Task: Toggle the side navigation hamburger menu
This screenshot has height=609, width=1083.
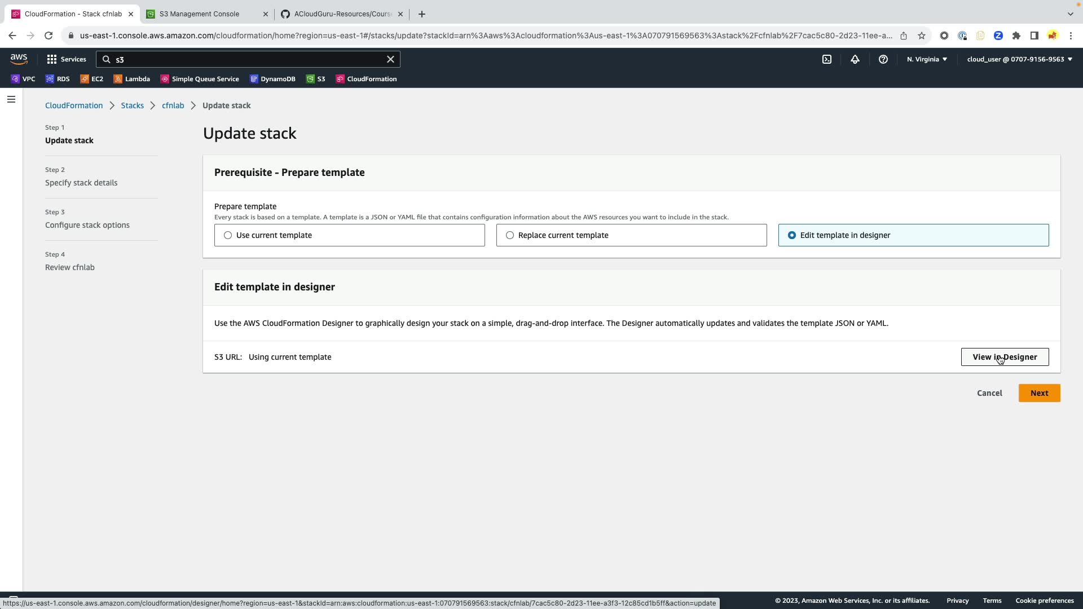Action: pyautogui.click(x=11, y=100)
